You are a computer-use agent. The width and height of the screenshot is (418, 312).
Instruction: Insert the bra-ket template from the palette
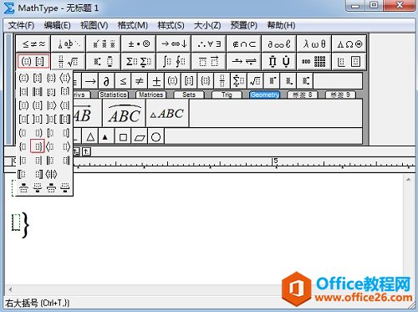coord(51,174)
